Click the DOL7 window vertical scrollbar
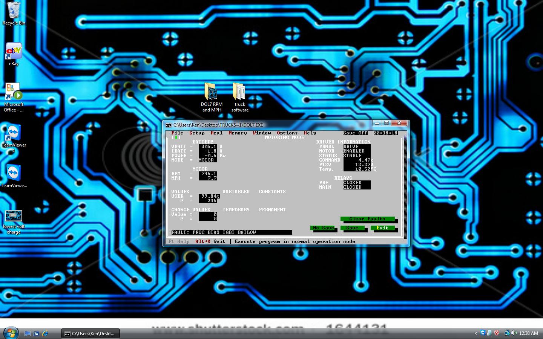This screenshot has width=543, height=339. point(405,187)
